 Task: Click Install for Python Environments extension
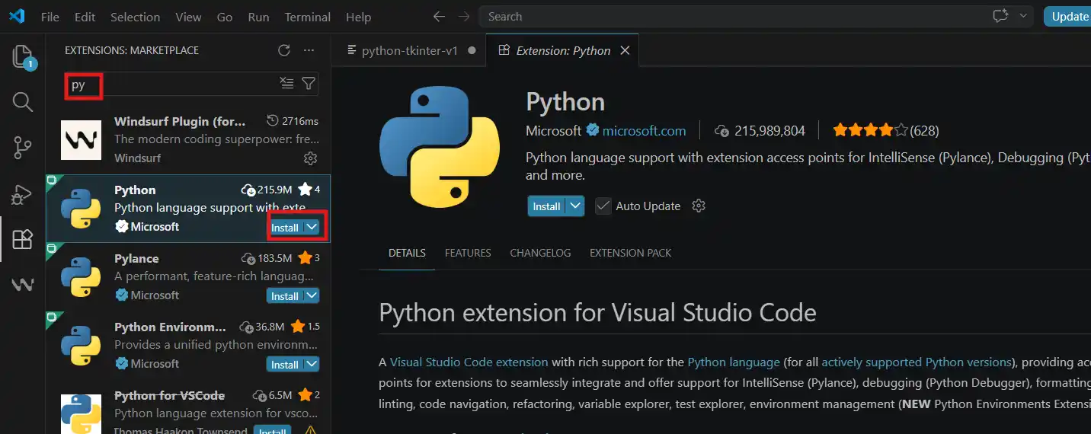click(x=285, y=364)
